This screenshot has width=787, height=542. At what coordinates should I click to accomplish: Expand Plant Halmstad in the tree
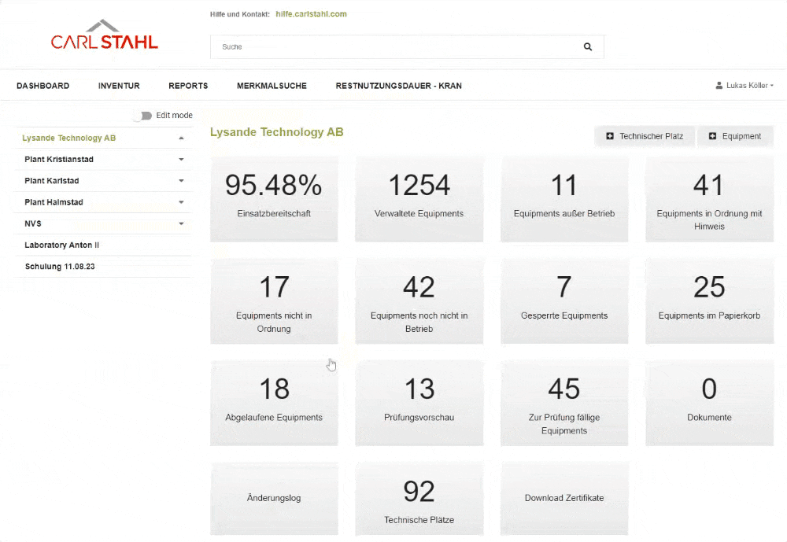click(182, 202)
